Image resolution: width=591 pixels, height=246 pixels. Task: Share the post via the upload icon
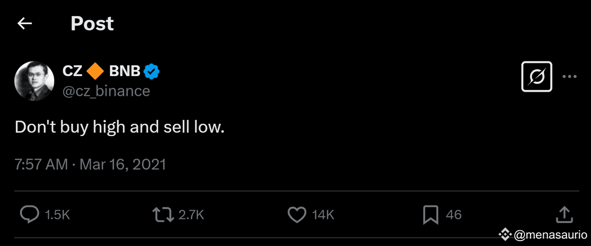tap(563, 214)
